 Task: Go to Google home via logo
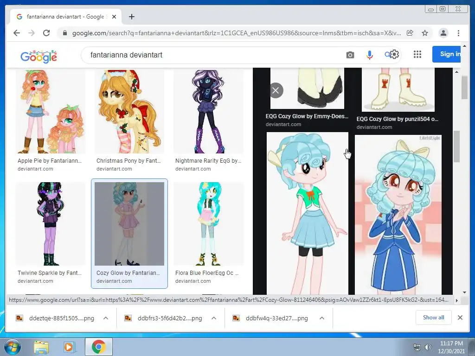point(39,56)
